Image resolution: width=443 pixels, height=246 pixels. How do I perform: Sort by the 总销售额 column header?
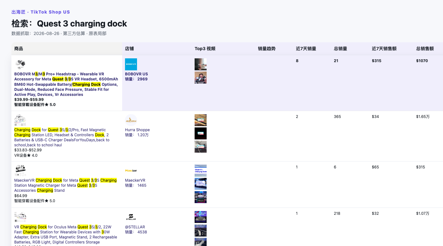click(425, 49)
